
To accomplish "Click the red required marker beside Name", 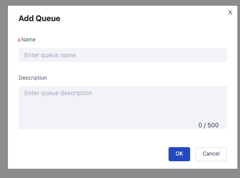I will 19,40.
